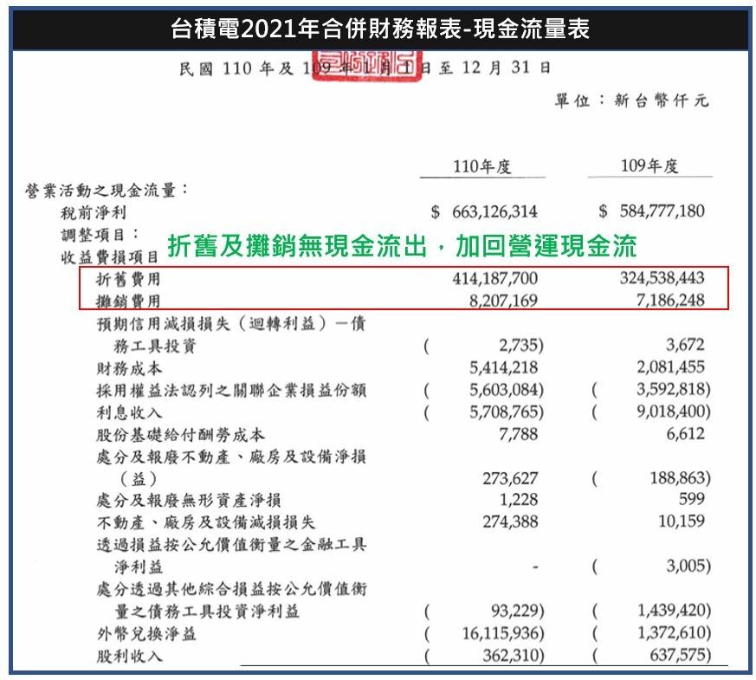Click the 外幣兌換淨益 row label
The image size is (756, 680).
[x=146, y=634]
